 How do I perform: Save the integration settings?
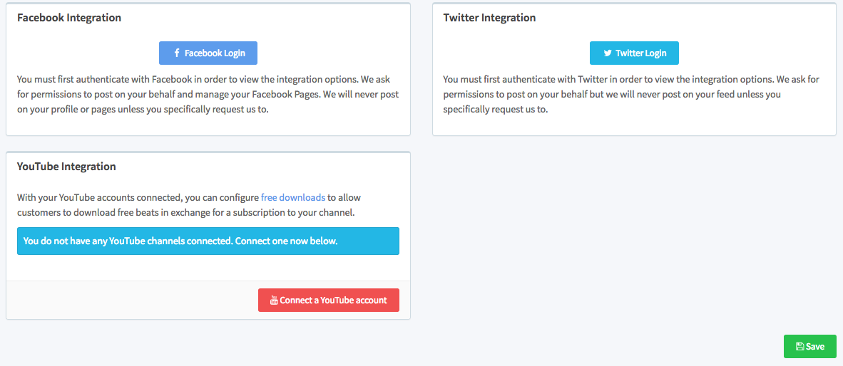810,347
